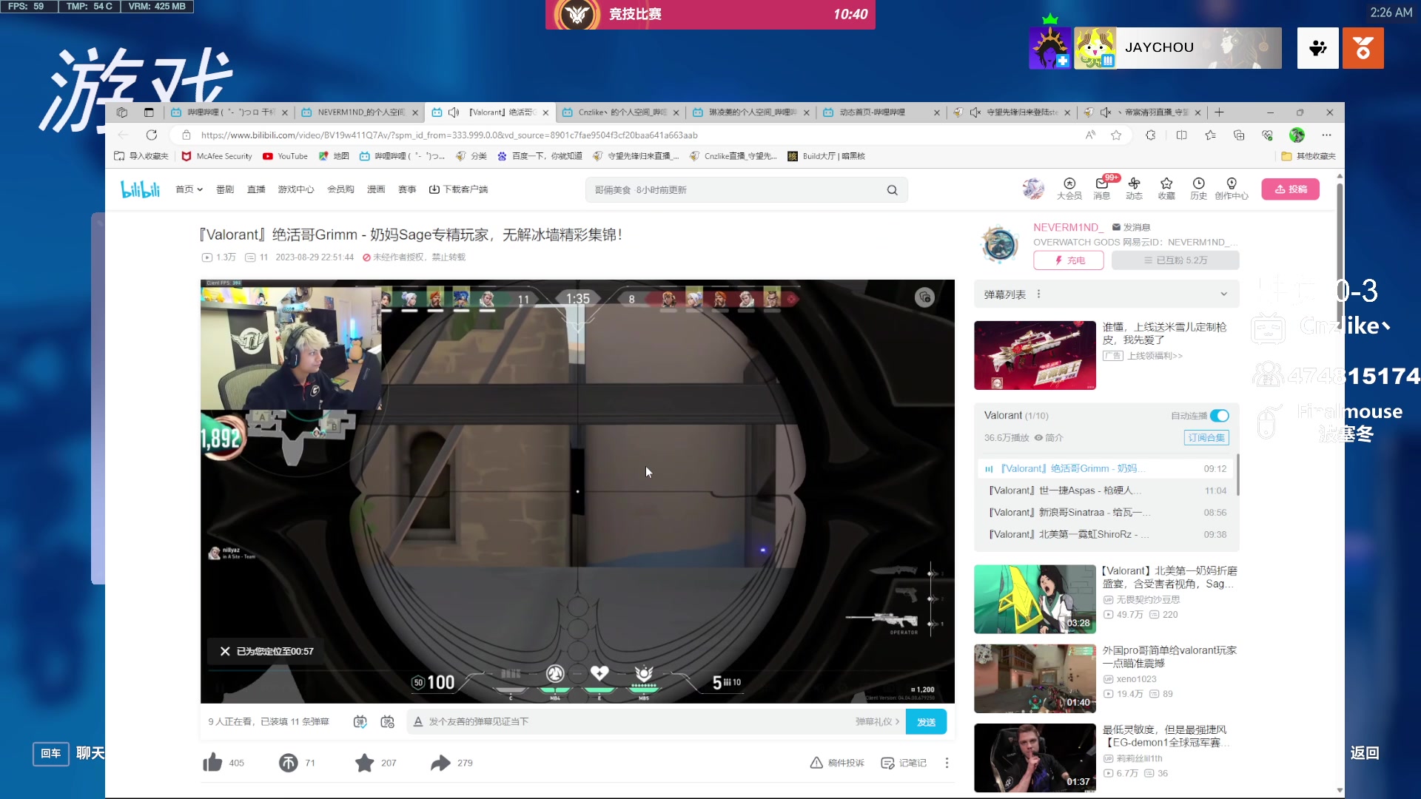Click the search magnifier icon
Screen dimensions: 1421x799
[x=892, y=190]
